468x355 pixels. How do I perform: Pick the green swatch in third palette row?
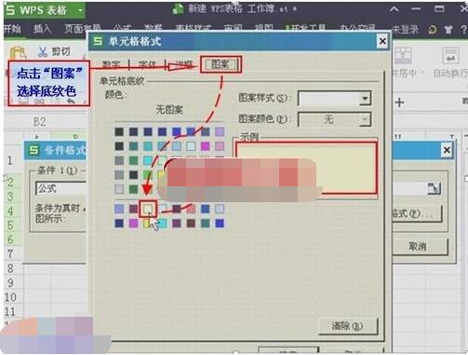tap(134, 160)
